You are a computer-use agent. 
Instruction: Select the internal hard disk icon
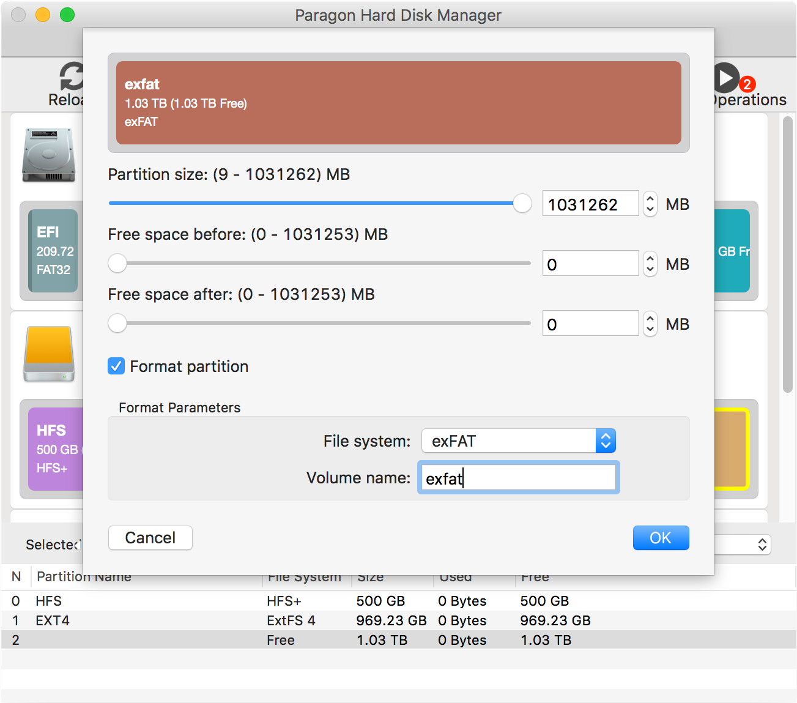pos(48,155)
